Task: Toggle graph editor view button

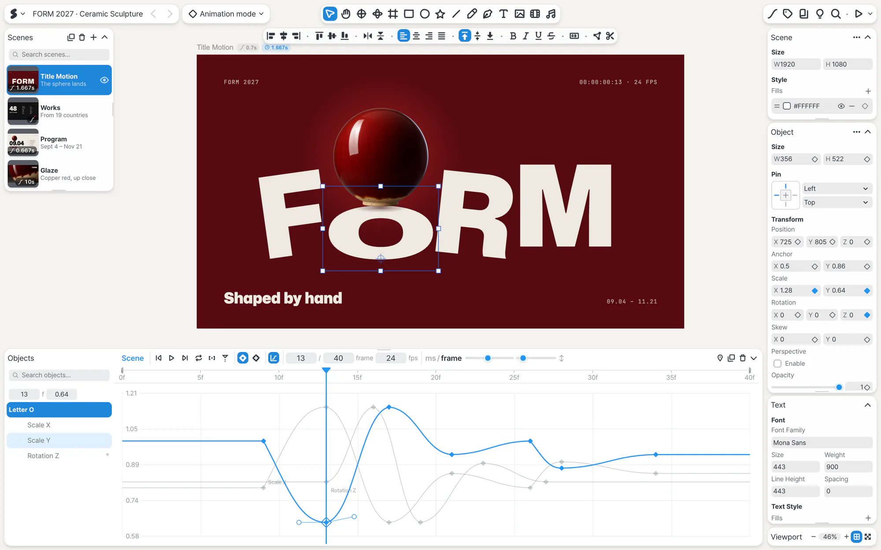Action: [274, 358]
